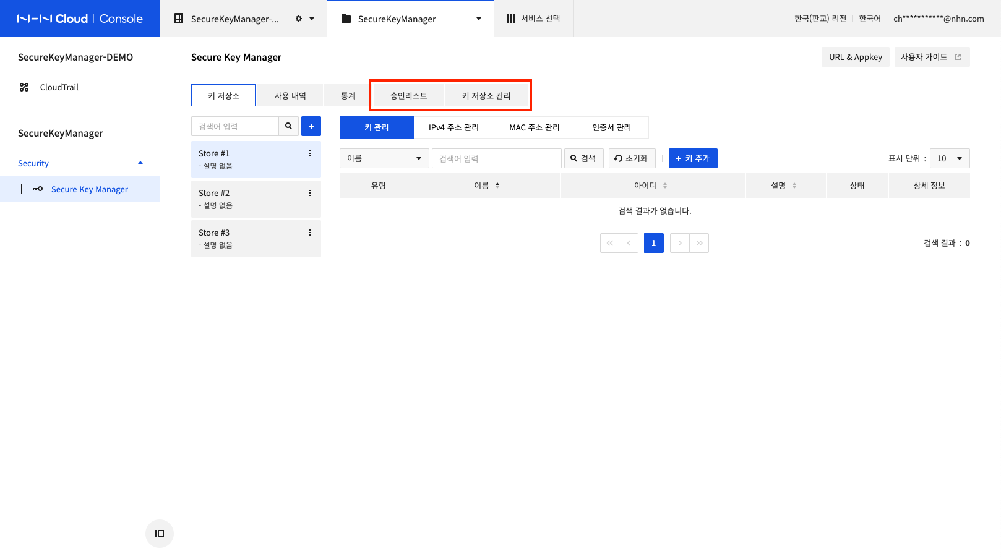Expand the SecureKeyManager project dropdown
The image size is (1001, 559).
point(479,19)
